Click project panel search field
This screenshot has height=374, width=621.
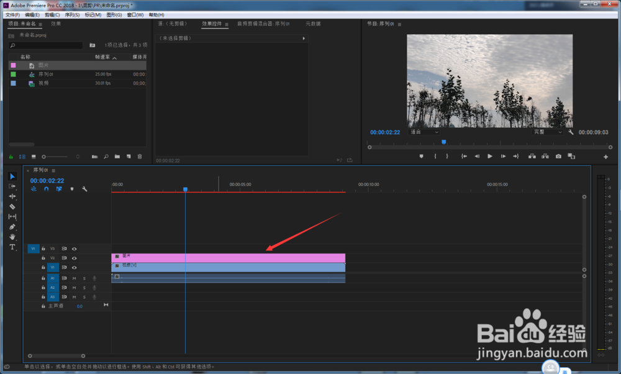[x=47, y=45]
